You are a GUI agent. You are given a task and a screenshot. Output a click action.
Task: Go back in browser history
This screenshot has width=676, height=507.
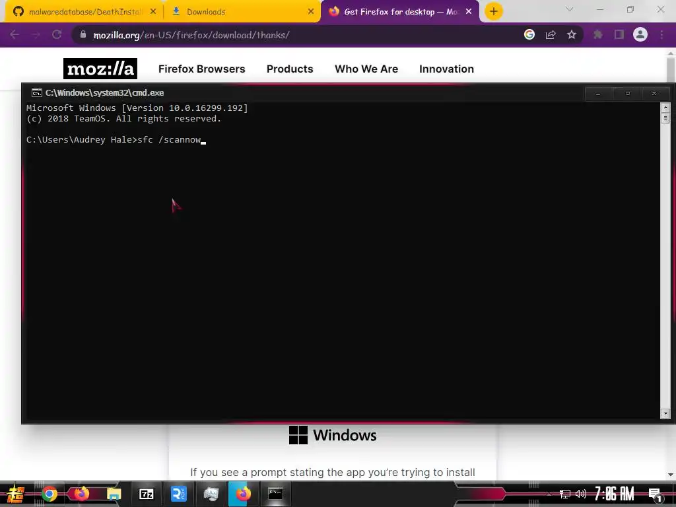[x=15, y=35]
